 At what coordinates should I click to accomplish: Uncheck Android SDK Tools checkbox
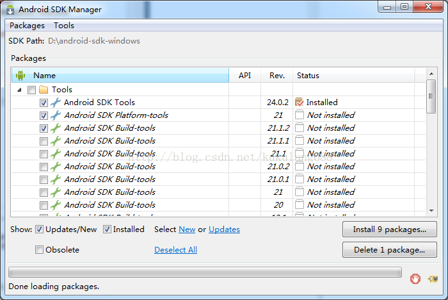[44, 103]
